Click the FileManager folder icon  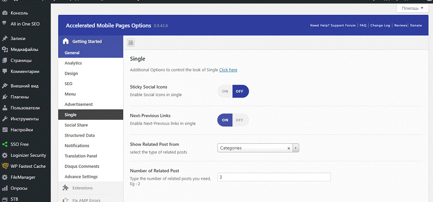pos(5,177)
